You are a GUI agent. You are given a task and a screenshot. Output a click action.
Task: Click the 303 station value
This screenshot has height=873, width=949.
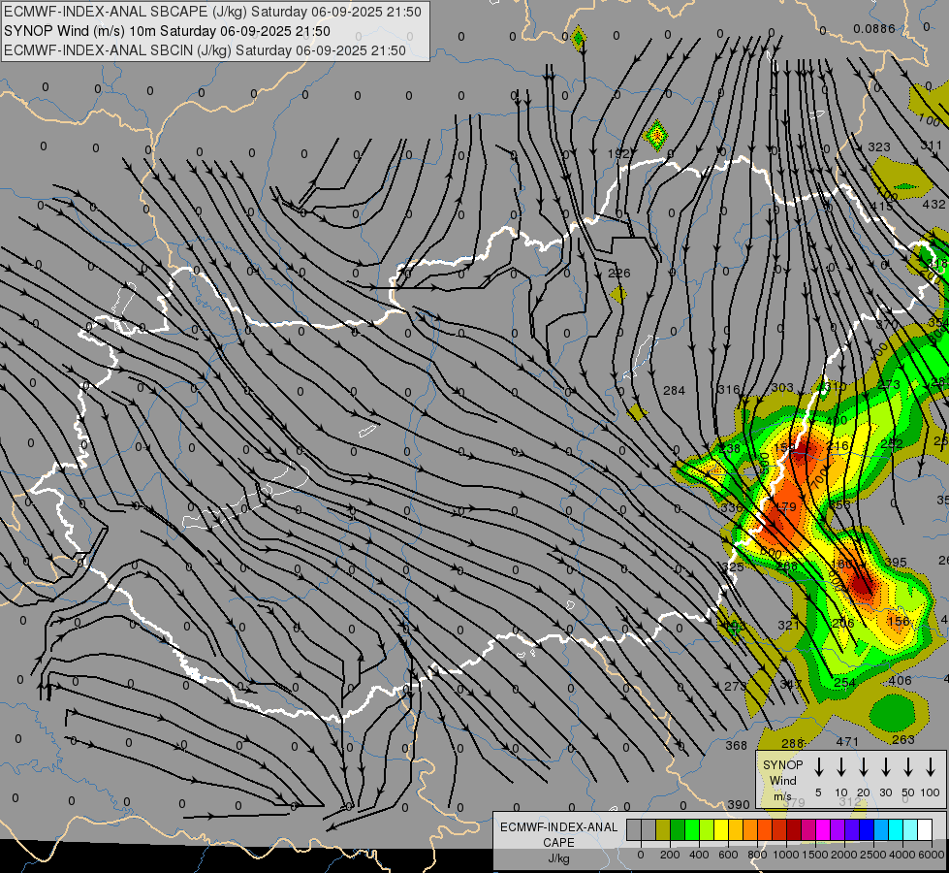[x=782, y=388]
